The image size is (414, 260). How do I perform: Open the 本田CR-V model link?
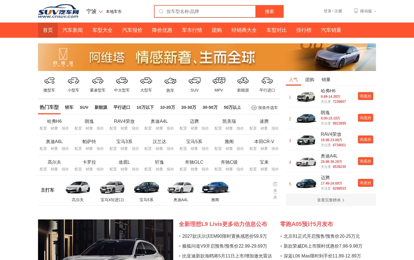click(264, 141)
